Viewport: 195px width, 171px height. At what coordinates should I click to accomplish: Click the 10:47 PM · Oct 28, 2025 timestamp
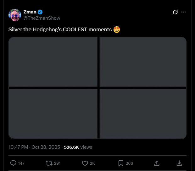pos(35,147)
